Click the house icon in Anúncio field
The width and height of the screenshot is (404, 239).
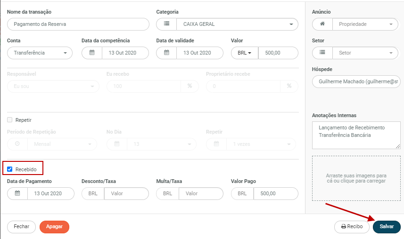click(322, 24)
